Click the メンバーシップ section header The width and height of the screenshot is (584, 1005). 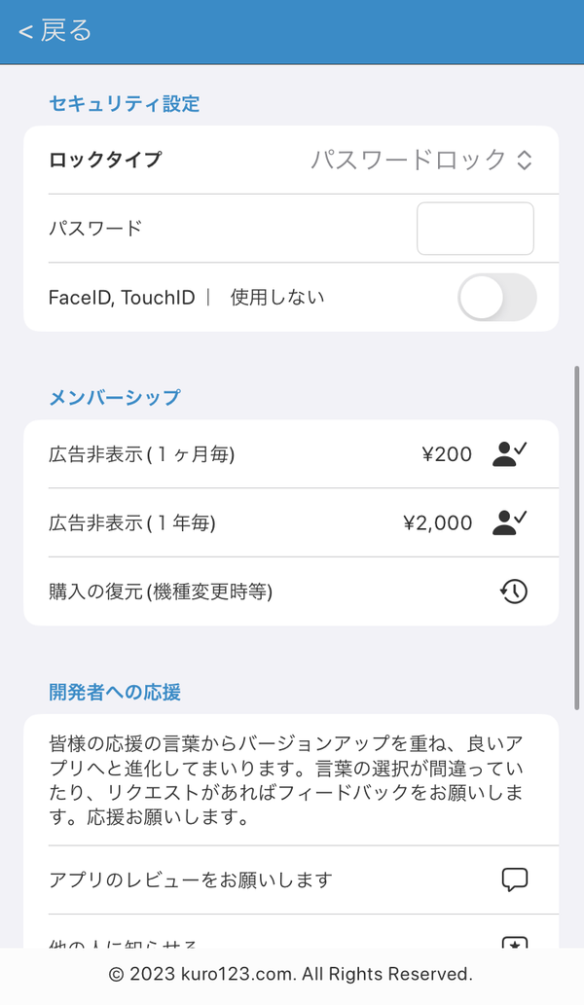(x=115, y=397)
